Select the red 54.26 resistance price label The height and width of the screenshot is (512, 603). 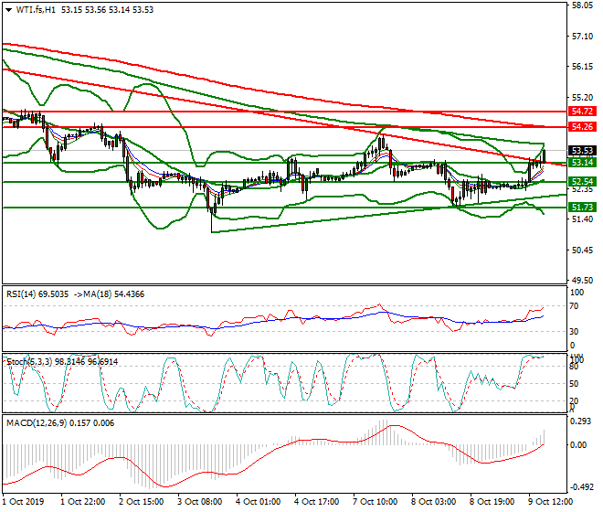tap(582, 127)
